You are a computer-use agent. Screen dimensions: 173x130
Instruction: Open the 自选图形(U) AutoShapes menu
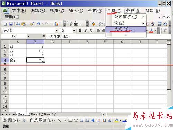43,120
